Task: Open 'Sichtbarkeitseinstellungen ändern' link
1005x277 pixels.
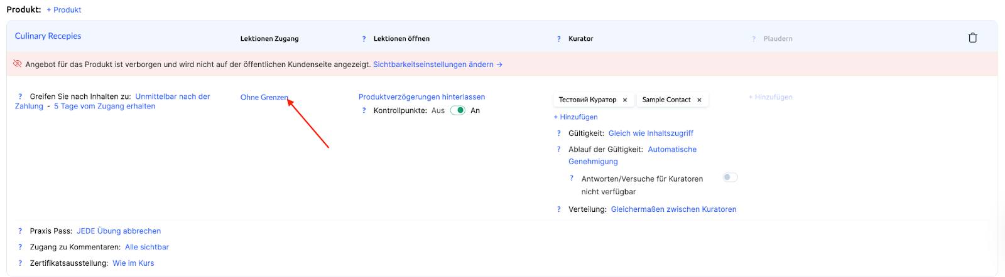Action: 437,65
